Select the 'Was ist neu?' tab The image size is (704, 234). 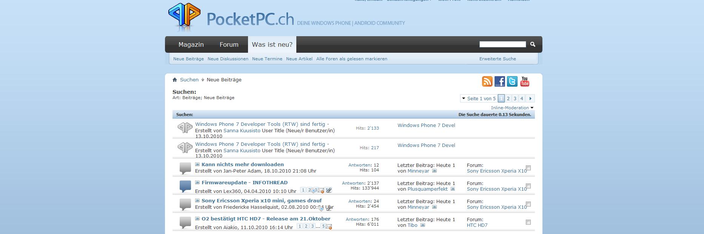click(x=272, y=44)
